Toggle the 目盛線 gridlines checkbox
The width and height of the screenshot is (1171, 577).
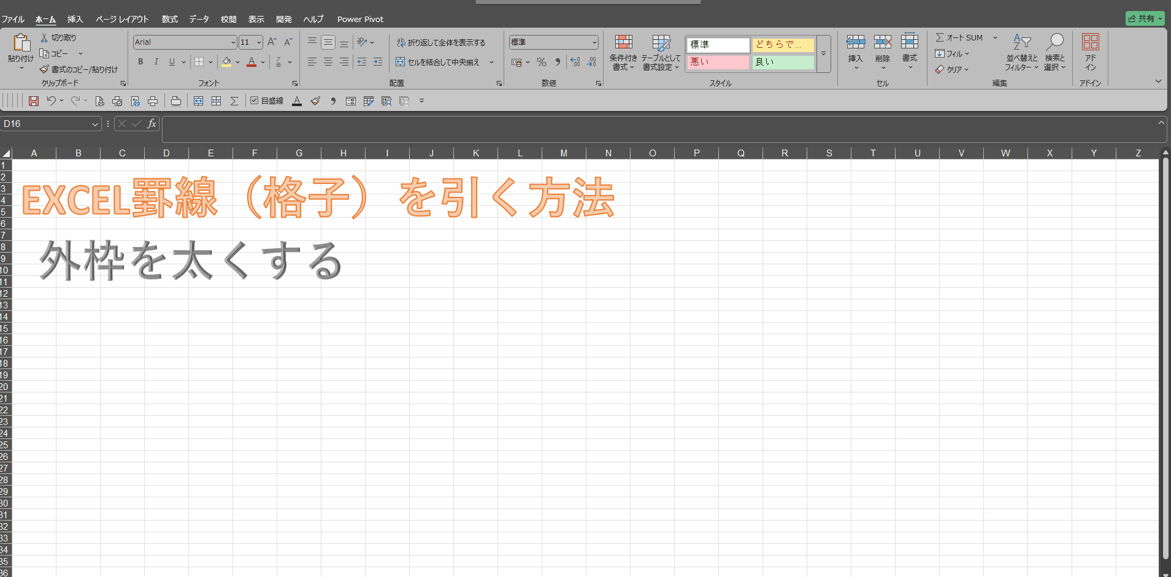click(x=254, y=101)
